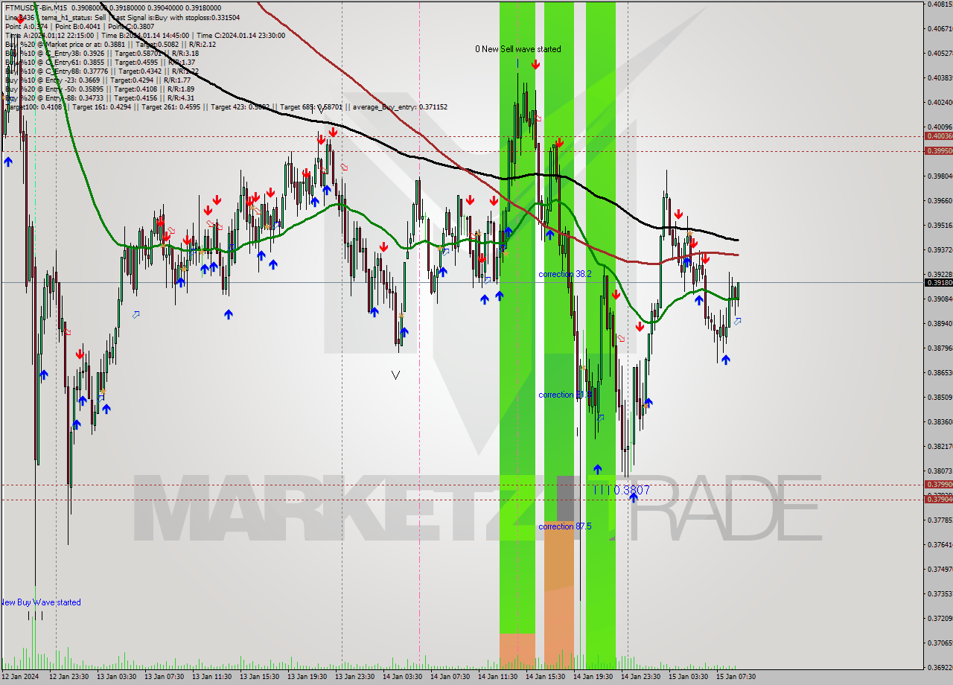The width and height of the screenshot is (953, 685).
Task: Click the 0.40527 price axis label
Action: (x=940, y=53)
